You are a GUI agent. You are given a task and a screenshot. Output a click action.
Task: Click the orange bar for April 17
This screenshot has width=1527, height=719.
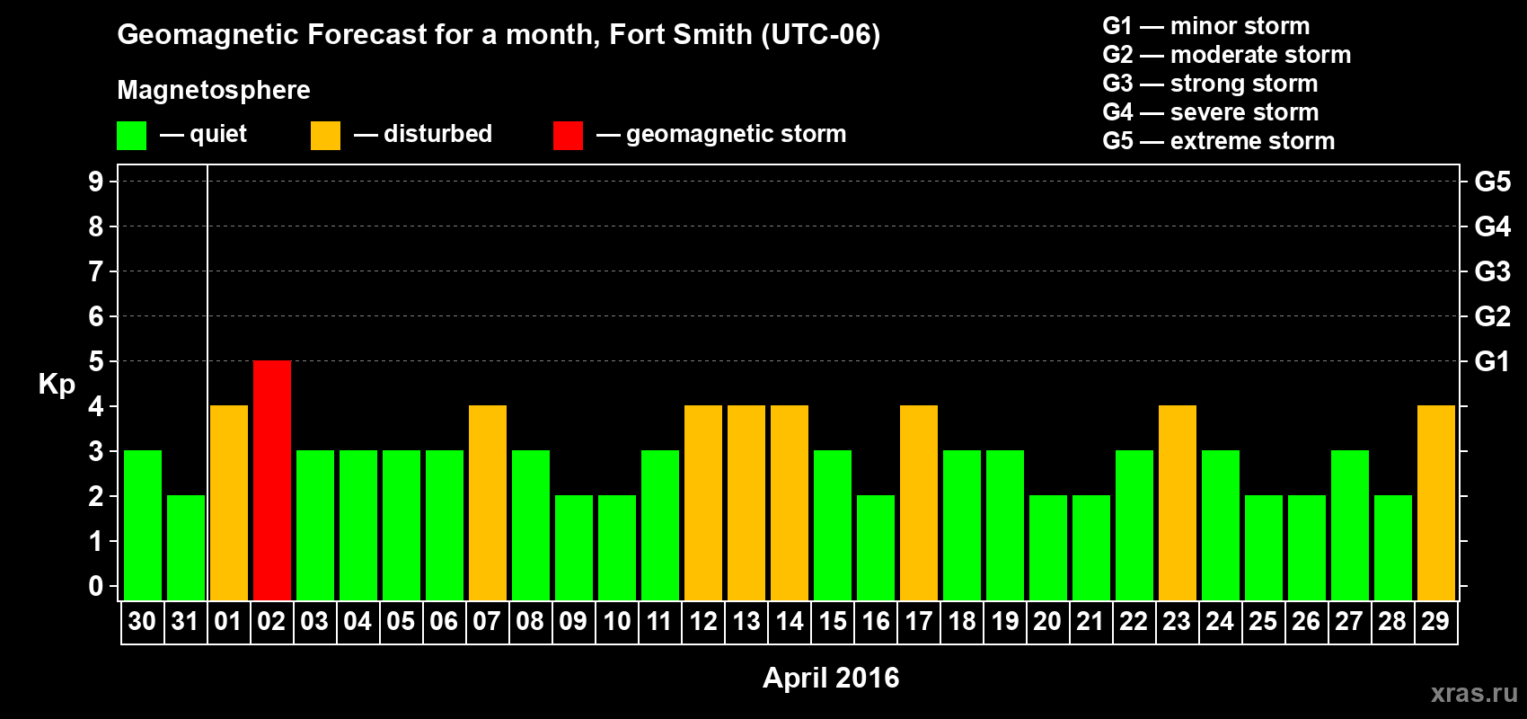point(919,502)
